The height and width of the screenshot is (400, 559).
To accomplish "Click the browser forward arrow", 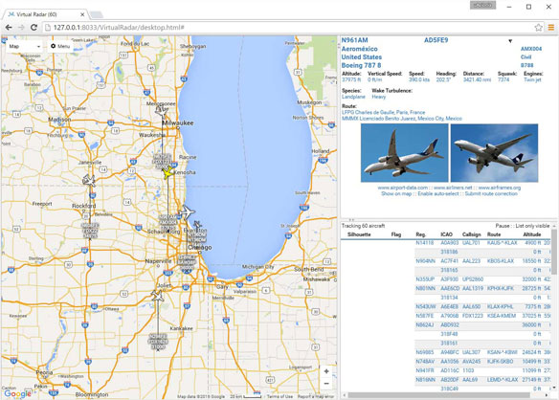I will tap(21, 28).
